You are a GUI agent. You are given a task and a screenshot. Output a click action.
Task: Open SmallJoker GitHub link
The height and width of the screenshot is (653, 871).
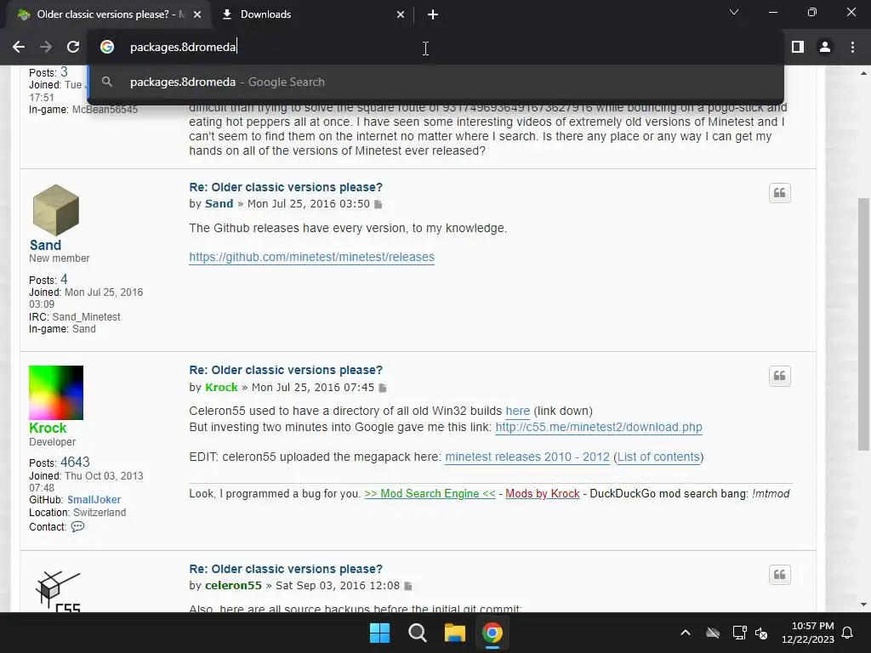point(94,500)
